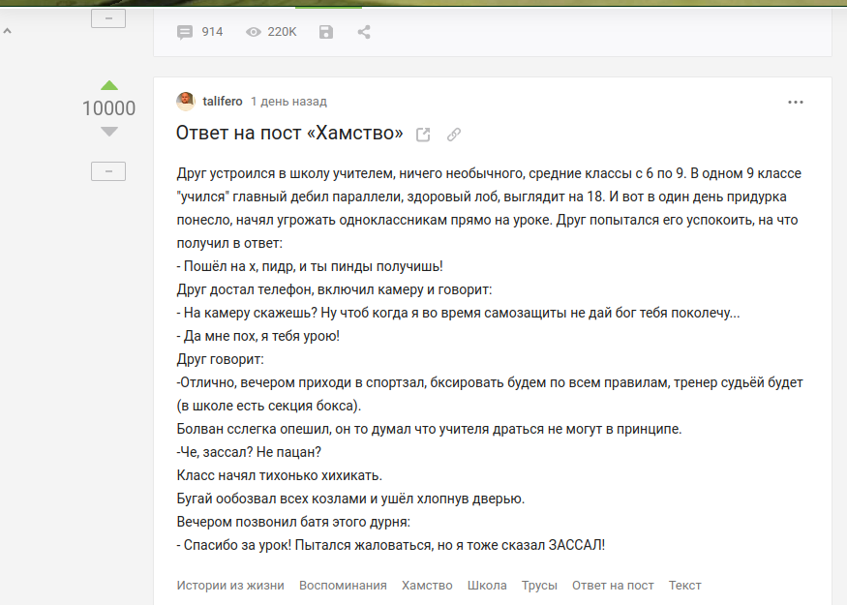Select the «Истории из жизни» tag
847x605 pixels.
coord(230,586)
